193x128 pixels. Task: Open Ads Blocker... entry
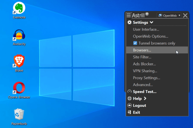coord(144,64)
